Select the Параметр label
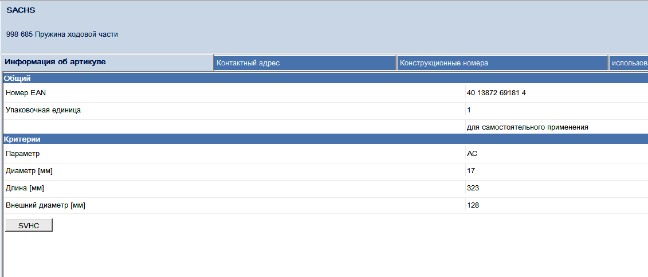Image resolution: width=648 pixels, height=277 pixels. point(23,154)
